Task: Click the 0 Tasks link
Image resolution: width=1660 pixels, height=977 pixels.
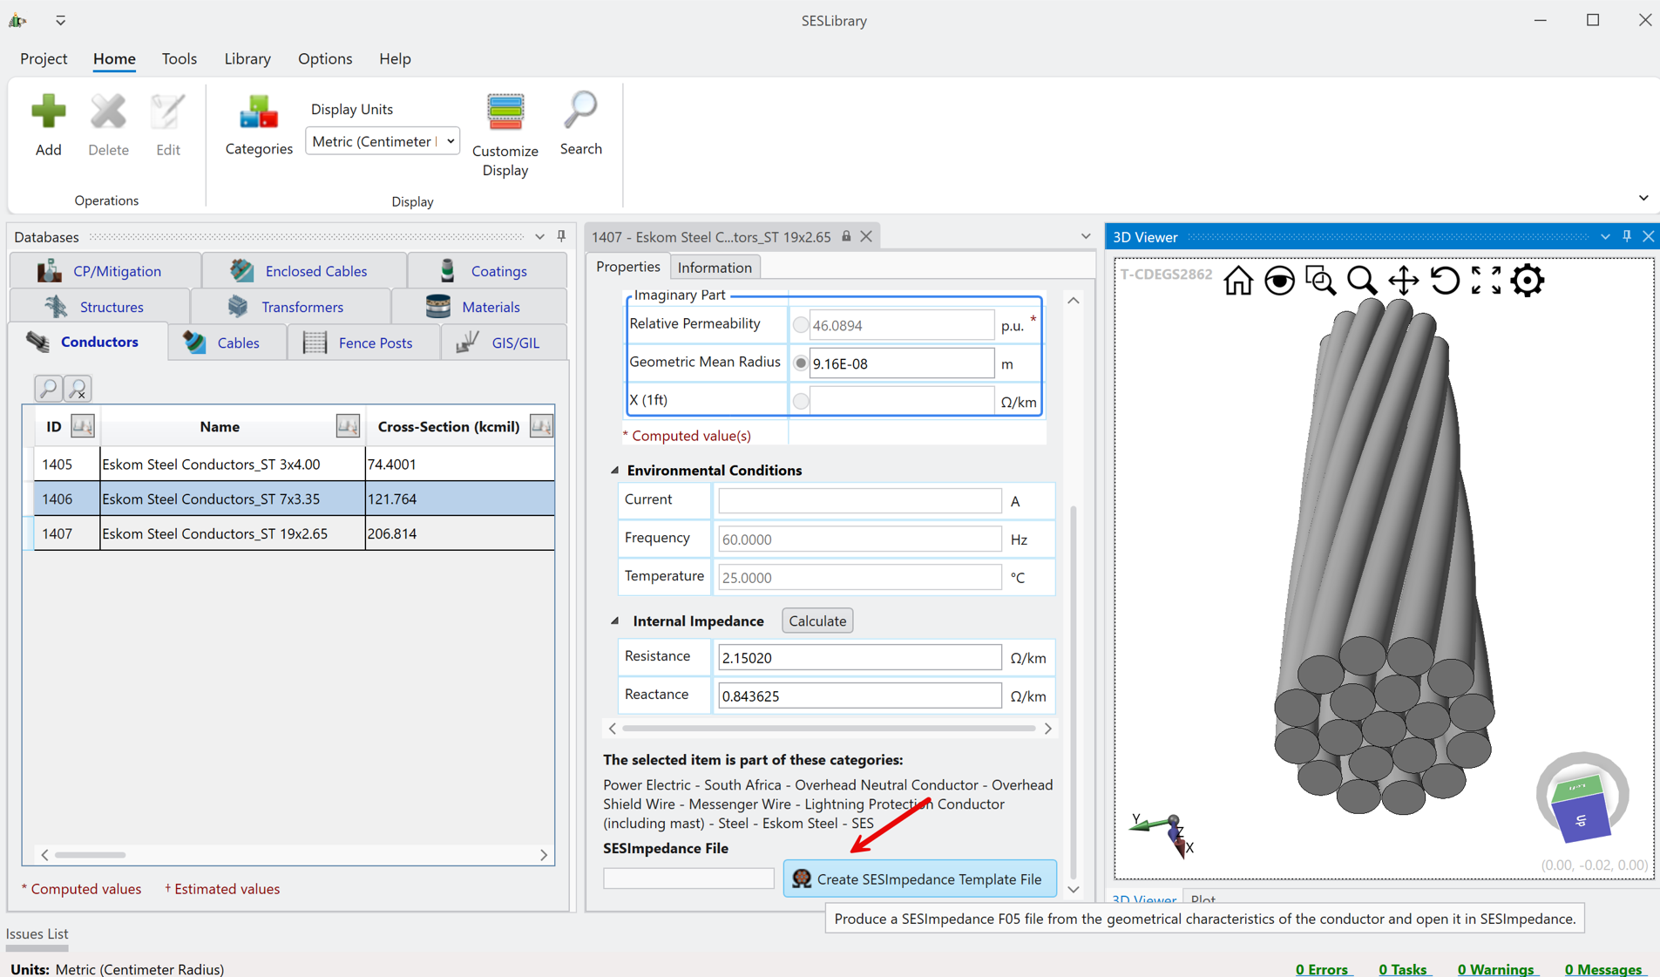Action: 1404,969
